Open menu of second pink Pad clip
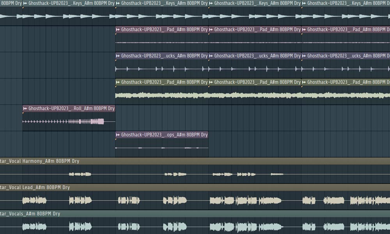390x234 pixels. click(x=211, y=30)
